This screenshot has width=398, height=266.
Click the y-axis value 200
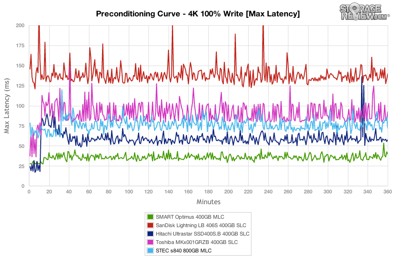tap(20, 25)
